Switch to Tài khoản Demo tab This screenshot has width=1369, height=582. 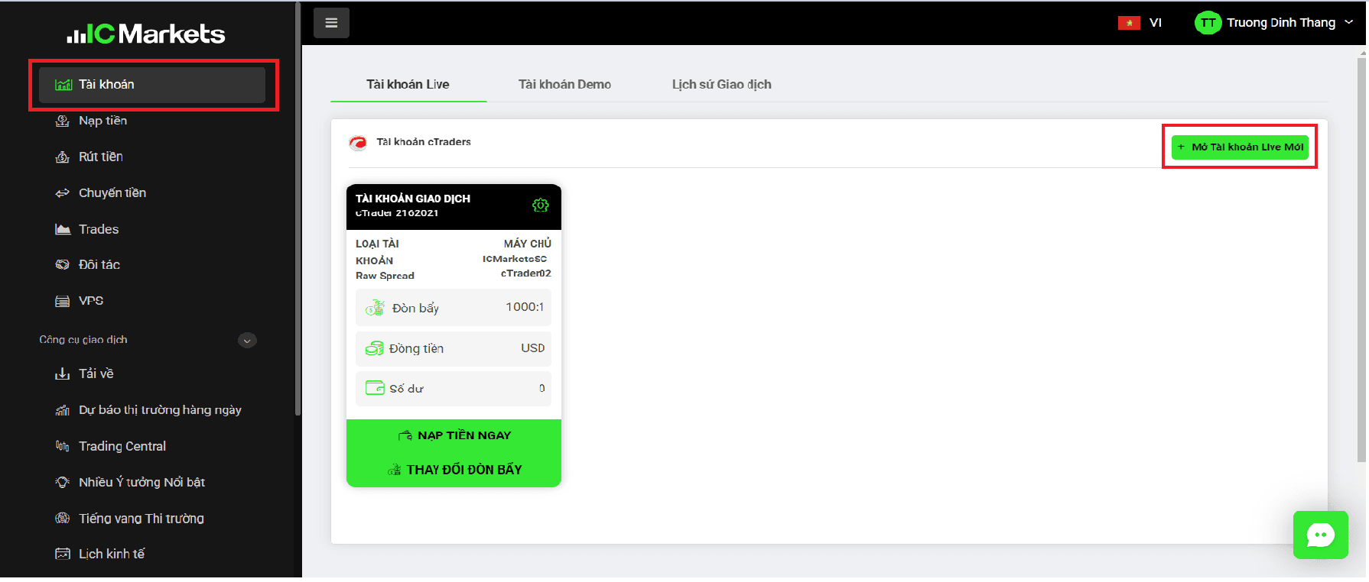564,85
